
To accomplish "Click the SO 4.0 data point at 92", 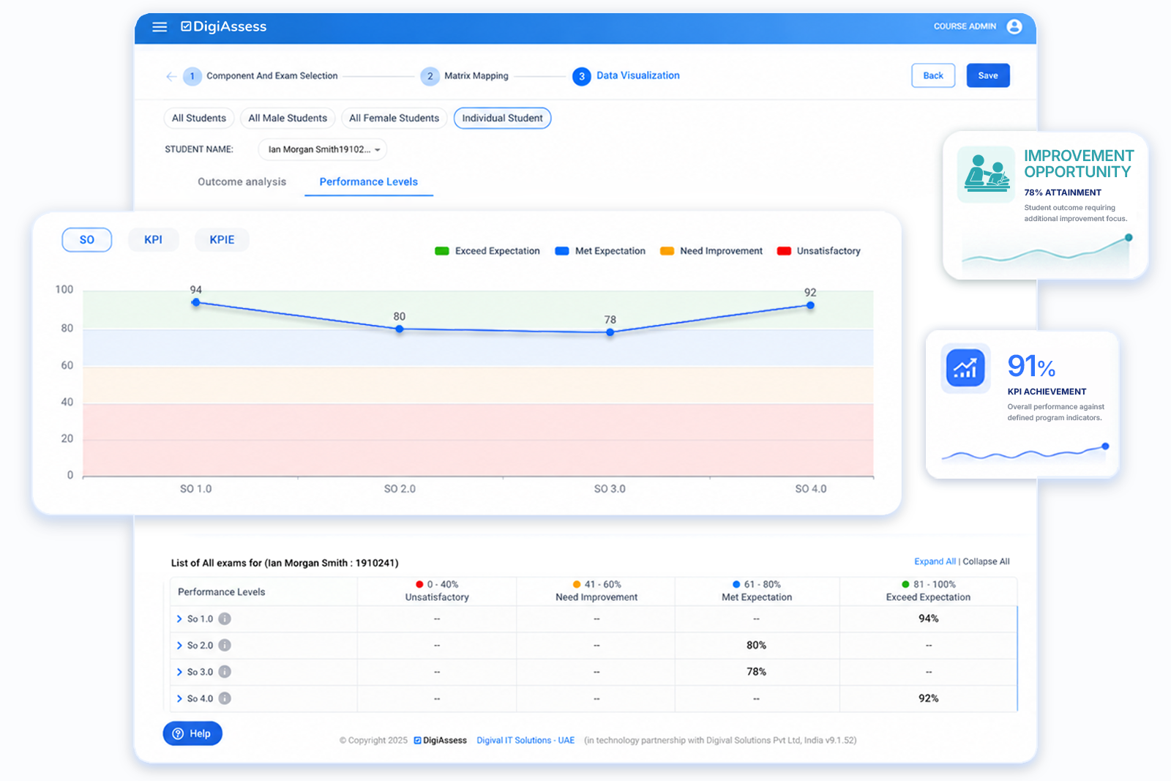I will (x=810, y=305).
